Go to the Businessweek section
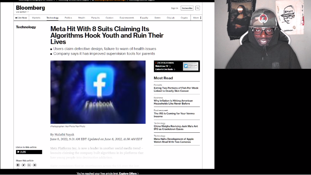Viewport: 311px width, 175px height. click(x=127, y=18)
